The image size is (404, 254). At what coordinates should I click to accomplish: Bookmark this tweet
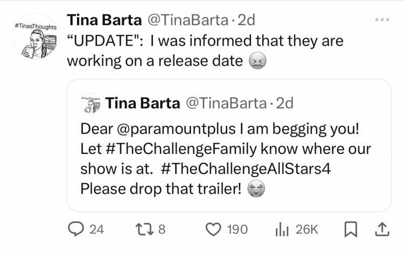coord(351,229)
